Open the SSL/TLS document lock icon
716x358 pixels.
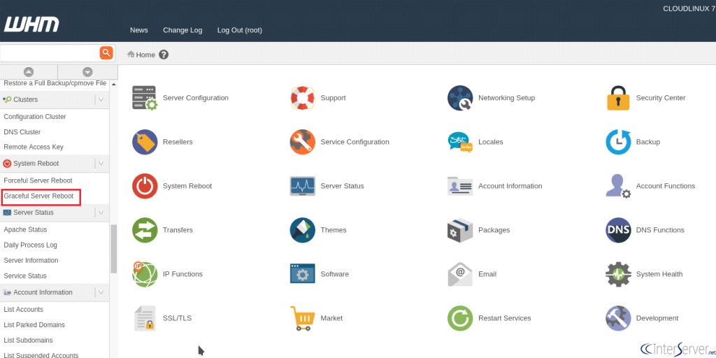[x=145, y=318]
